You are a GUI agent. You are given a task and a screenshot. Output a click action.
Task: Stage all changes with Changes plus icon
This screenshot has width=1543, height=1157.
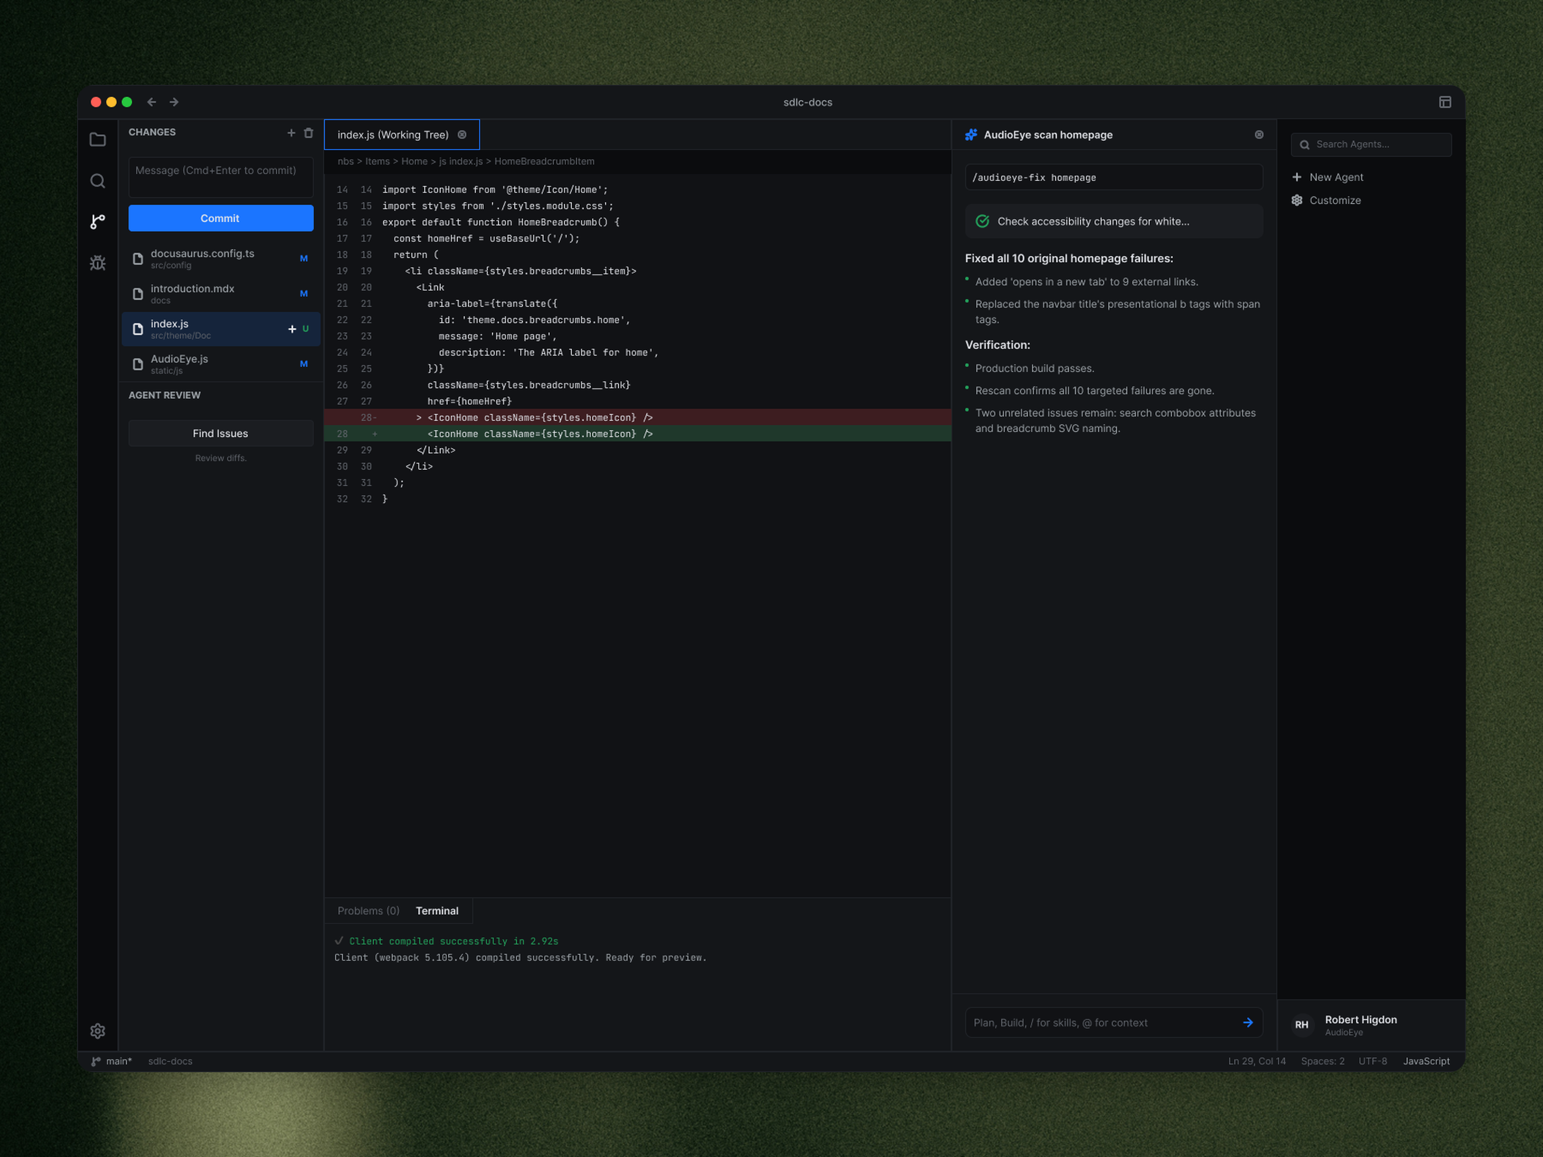pos(291,133)
